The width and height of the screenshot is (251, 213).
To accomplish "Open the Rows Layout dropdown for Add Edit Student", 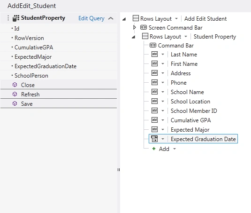I will tap(176, 19).
